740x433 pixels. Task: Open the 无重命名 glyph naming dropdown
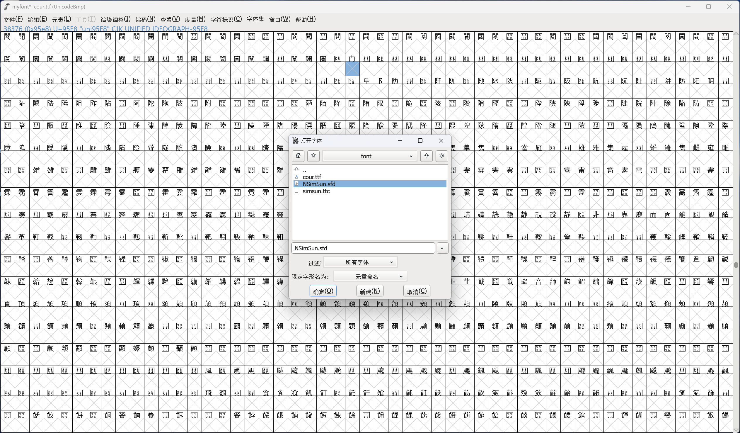(370, 277)
